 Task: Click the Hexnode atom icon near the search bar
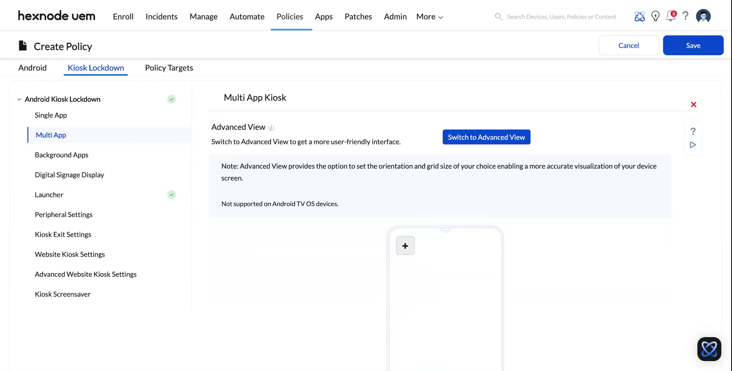pos(639,16)
